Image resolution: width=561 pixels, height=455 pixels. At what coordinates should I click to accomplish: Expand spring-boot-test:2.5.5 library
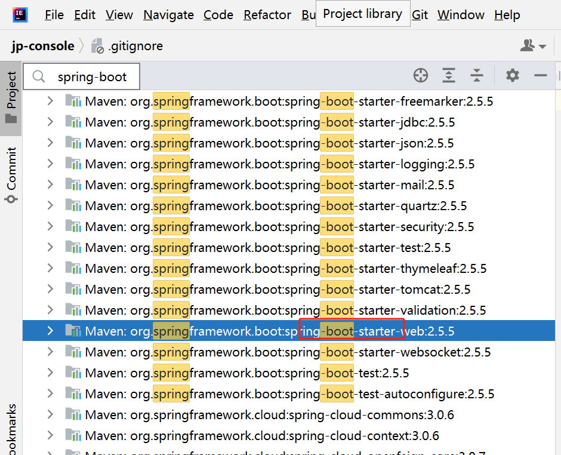tap(51, 373)
